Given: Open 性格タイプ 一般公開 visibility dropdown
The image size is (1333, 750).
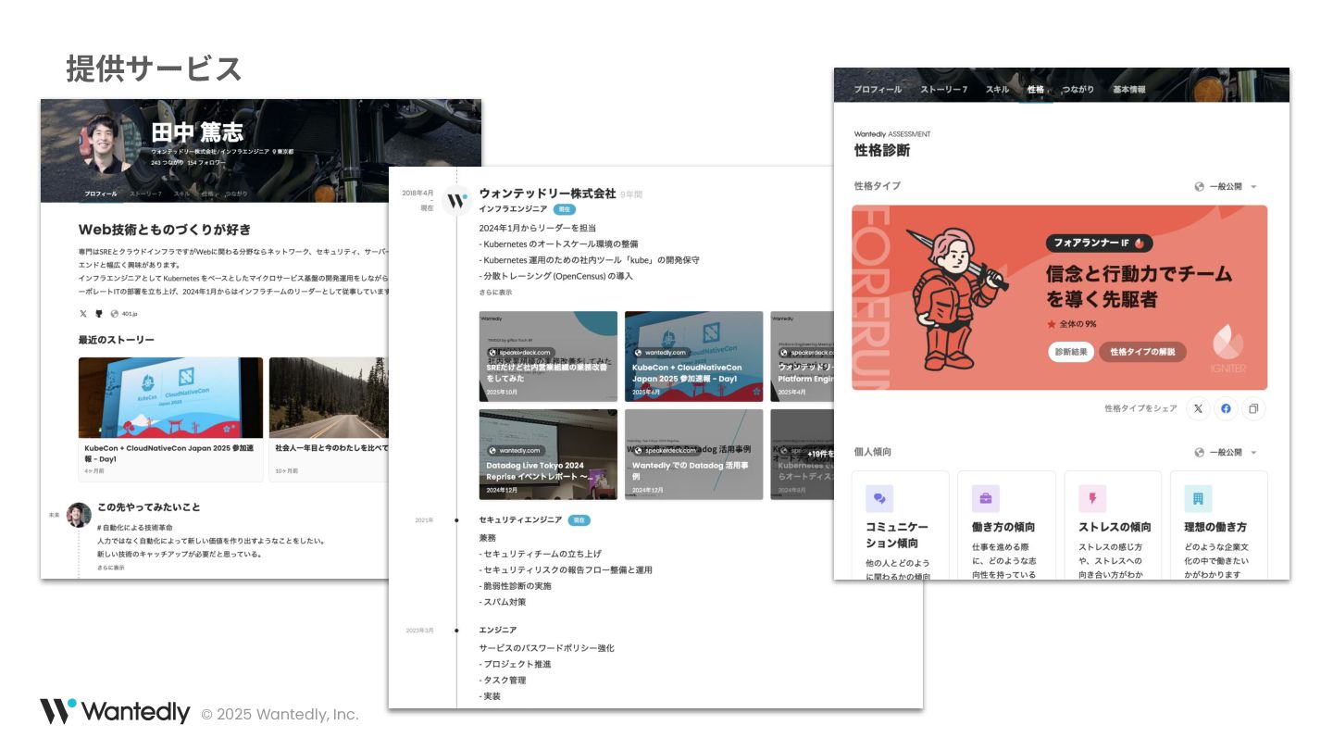Looking at the screenshot, I should point(1226,186).
